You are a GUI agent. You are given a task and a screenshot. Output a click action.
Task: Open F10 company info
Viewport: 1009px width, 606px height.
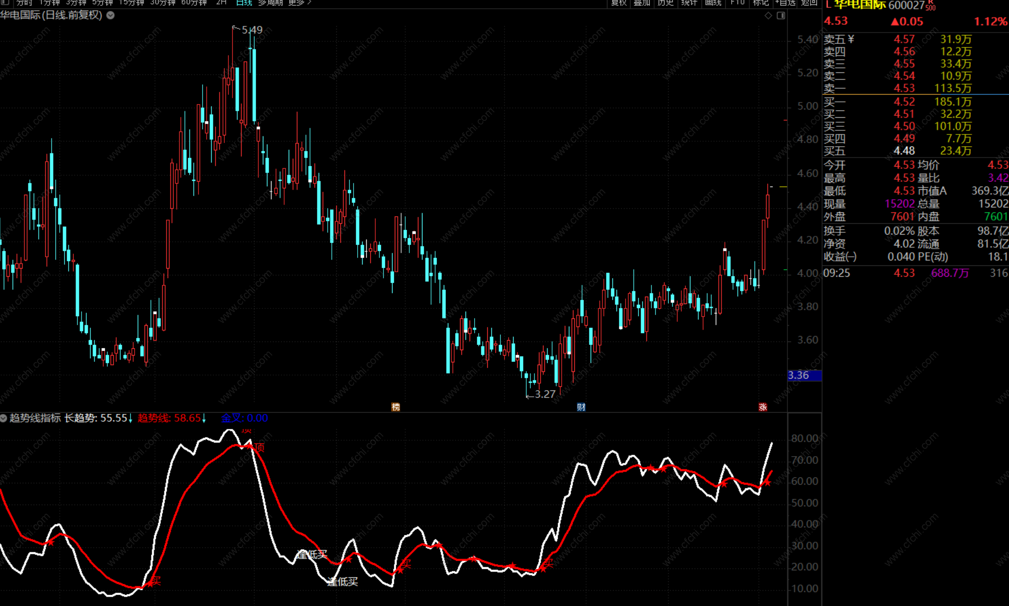737,2
